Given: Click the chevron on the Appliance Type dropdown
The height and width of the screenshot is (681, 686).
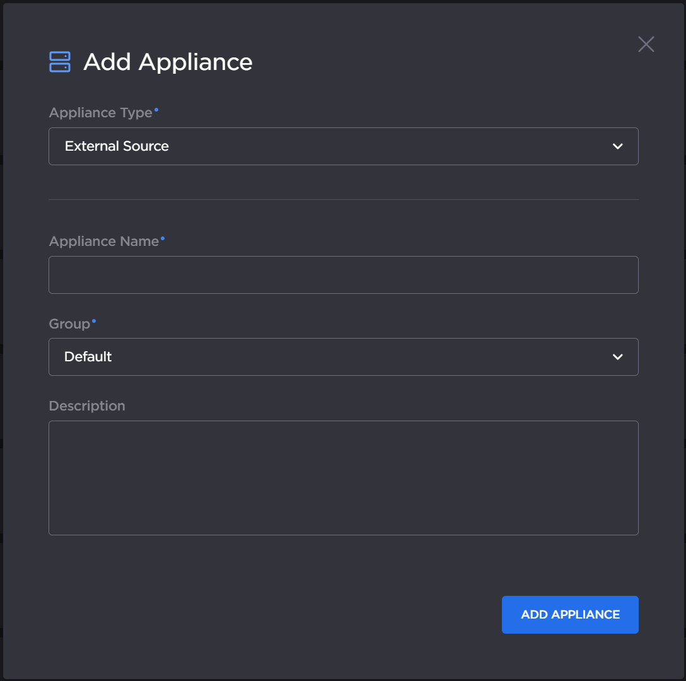Looking at the screenshot, I should [617, 146].
